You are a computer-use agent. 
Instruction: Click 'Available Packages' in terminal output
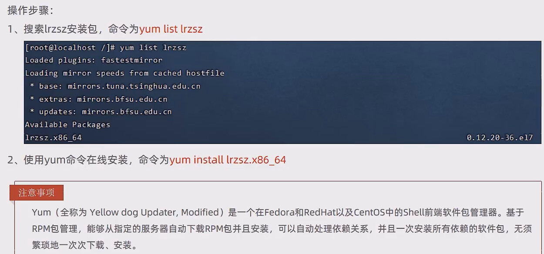point(67,125)
